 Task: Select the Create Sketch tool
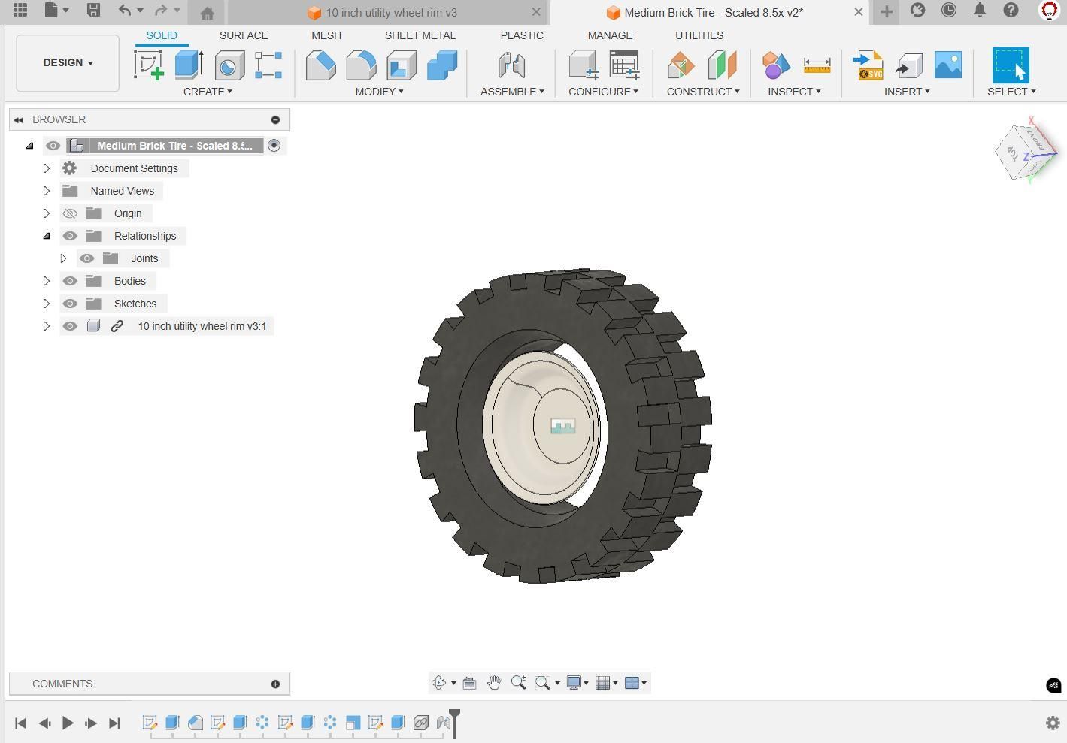click(x=149, y=65)
